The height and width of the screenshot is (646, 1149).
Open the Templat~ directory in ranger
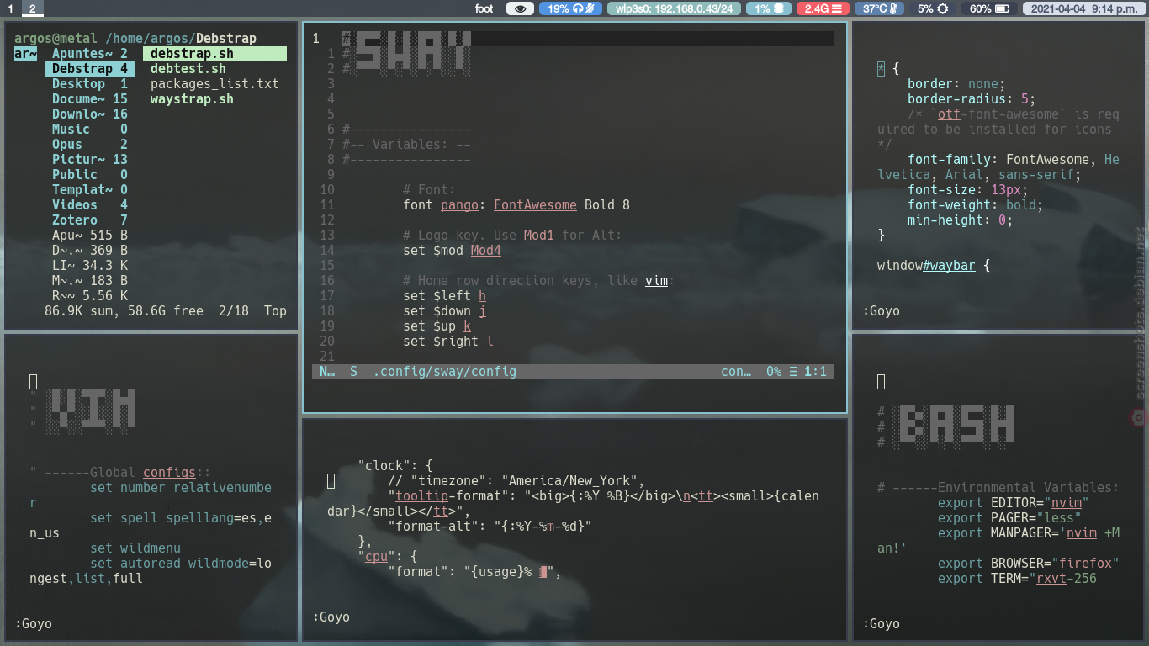(x=90, y=190)
